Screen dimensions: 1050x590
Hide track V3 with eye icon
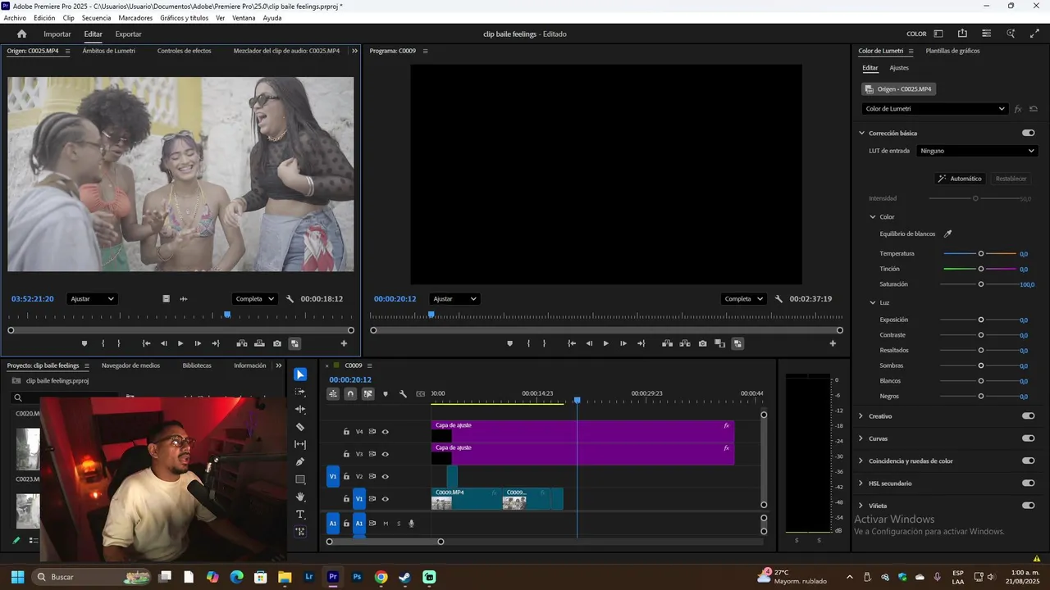(x=385, y=454)
